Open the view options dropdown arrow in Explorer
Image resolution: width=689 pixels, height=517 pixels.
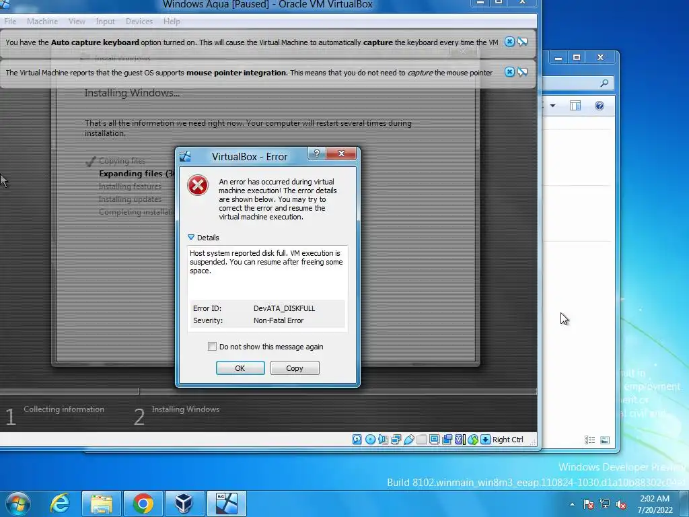[553, 106]
